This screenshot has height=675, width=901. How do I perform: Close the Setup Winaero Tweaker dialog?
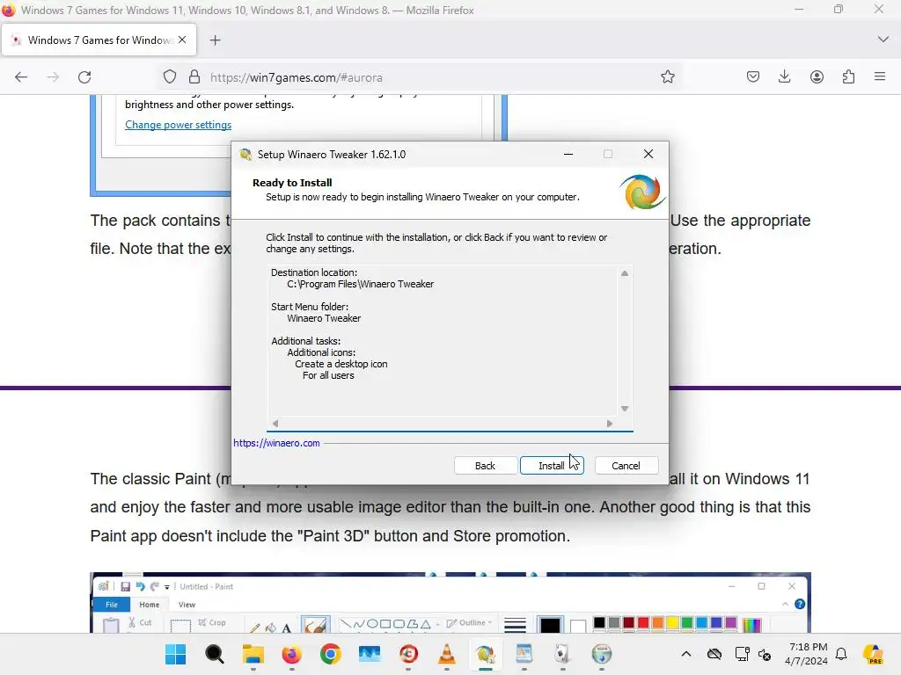(648, 154)
